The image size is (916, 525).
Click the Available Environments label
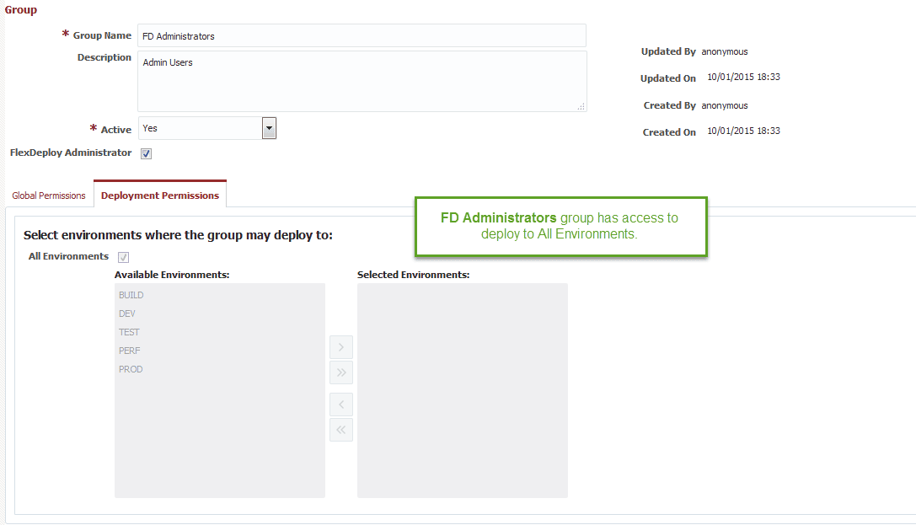[x=172, y=275]
